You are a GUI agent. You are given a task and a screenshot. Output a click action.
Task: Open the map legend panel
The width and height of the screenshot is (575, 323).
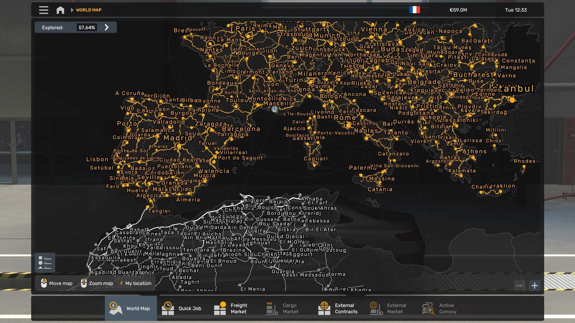[45, 263]
